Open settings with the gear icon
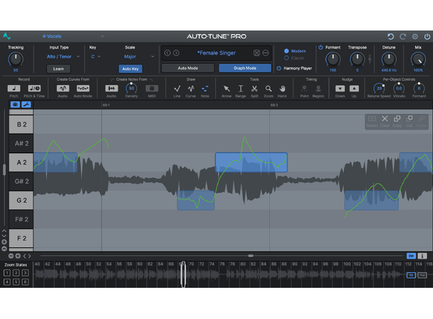433x319 pixels. pos(415,36)
